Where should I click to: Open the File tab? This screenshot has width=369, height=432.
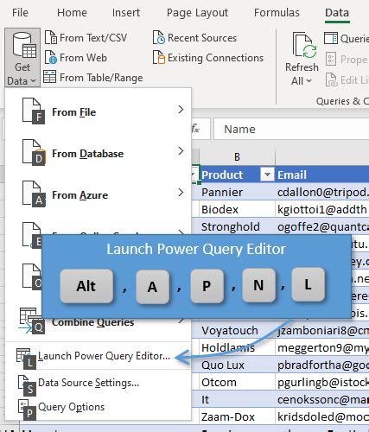(20, 13)
